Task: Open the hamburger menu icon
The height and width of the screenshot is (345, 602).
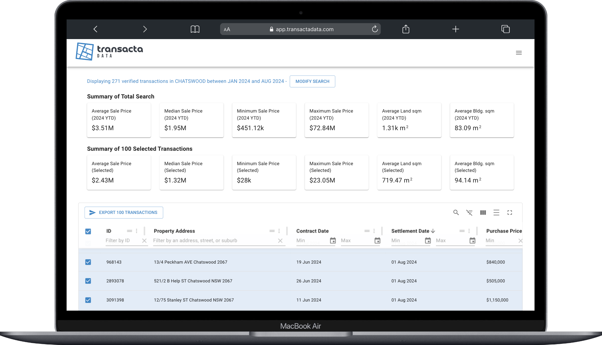Action: (519, 53)
